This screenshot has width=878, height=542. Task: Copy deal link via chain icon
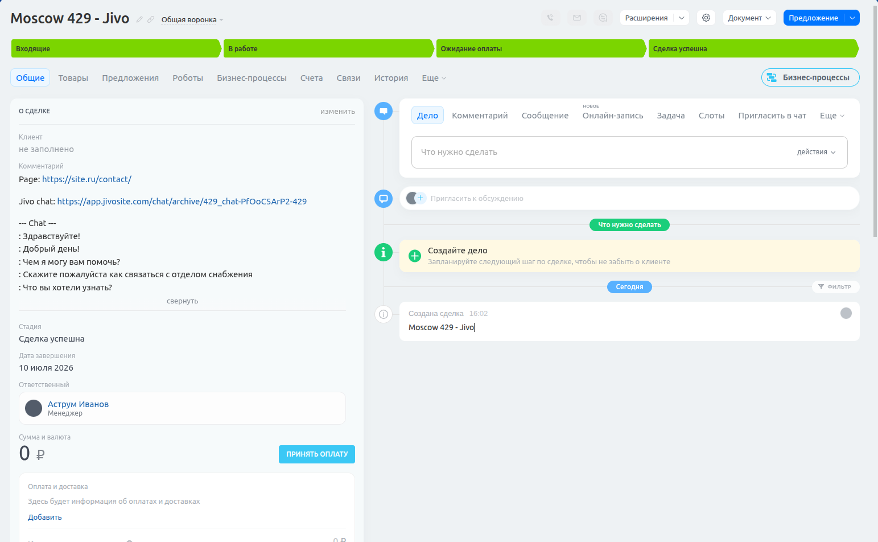coord(151,19)
